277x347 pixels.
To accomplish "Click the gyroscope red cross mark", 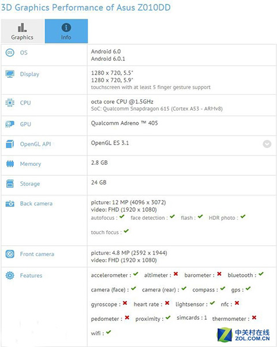I will pyautogui.click(x=125, y=303).
